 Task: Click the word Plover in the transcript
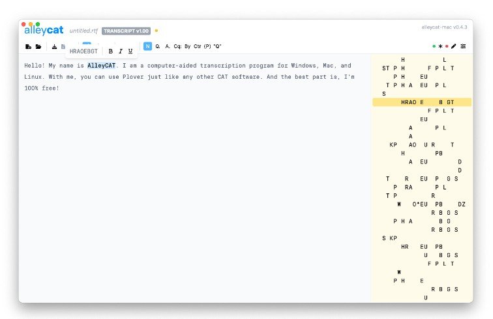133,77
